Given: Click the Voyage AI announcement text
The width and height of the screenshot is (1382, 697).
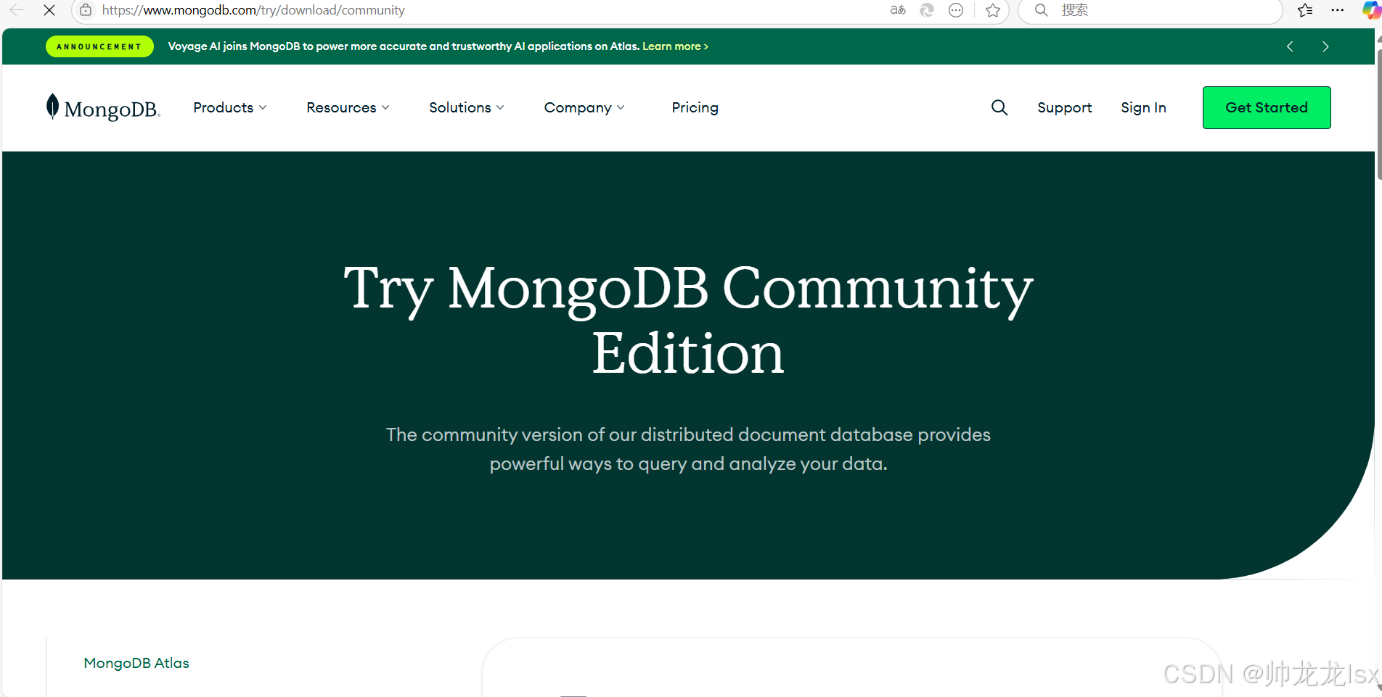Looking at the screenshot, I should (x=404, y=46).
